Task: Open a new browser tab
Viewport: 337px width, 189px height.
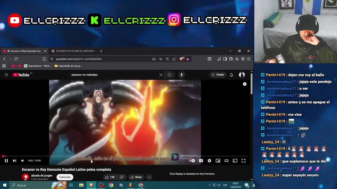Action: tap(101, 51)
